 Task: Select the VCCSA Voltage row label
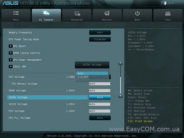click(x=18, y=97)
